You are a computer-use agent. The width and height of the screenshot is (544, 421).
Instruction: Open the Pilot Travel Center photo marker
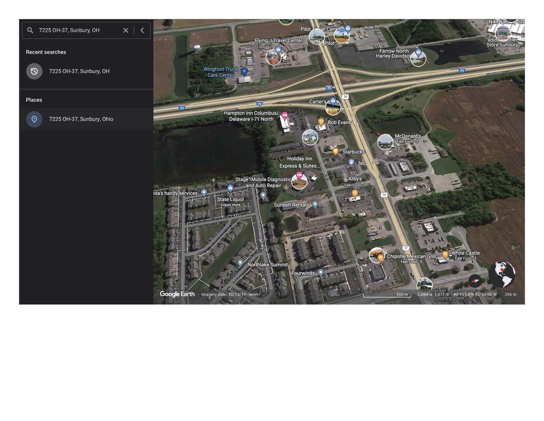pyautogui.click(x=317, y=36)
